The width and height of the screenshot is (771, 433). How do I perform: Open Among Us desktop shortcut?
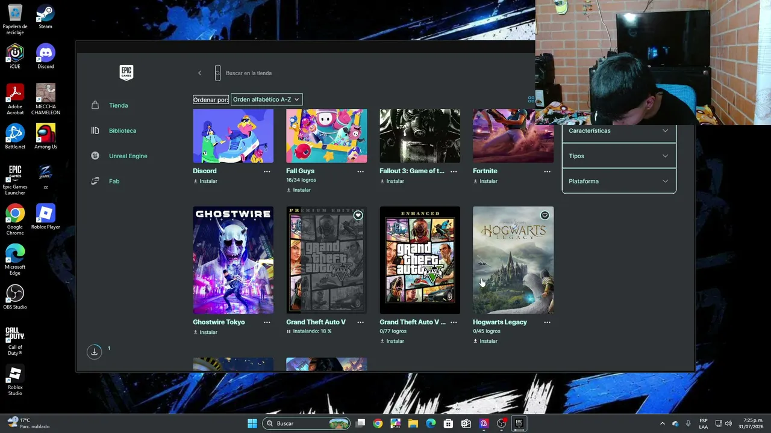tap(45, 137)
